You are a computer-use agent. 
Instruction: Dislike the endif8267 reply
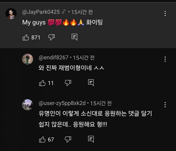click(68, 83)
